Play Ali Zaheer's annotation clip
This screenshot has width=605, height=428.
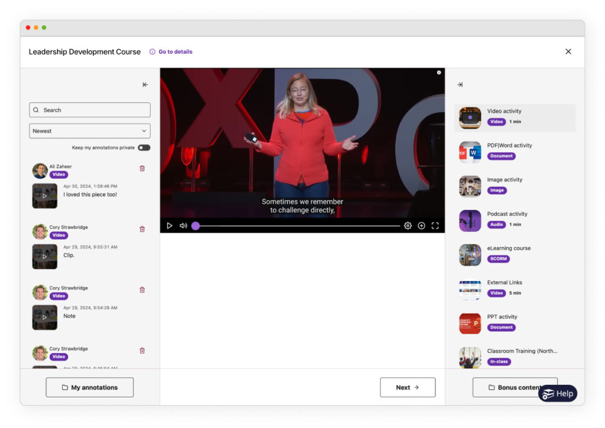(45, 195)
